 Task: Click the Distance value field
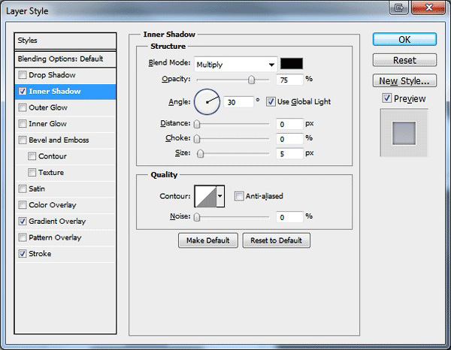[289, 124]
